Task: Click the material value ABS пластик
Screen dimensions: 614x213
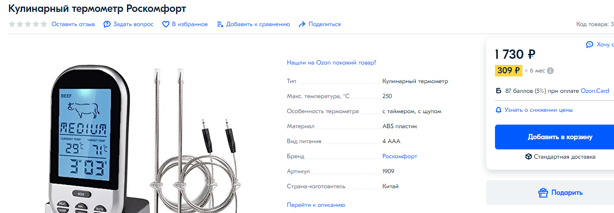Action: tap(400, 126)
